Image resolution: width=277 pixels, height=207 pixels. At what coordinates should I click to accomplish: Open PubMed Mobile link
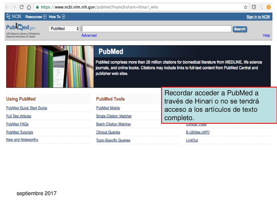108,108
